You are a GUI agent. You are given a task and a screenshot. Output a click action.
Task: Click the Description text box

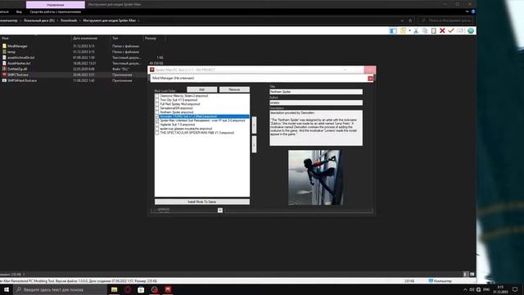316,128
